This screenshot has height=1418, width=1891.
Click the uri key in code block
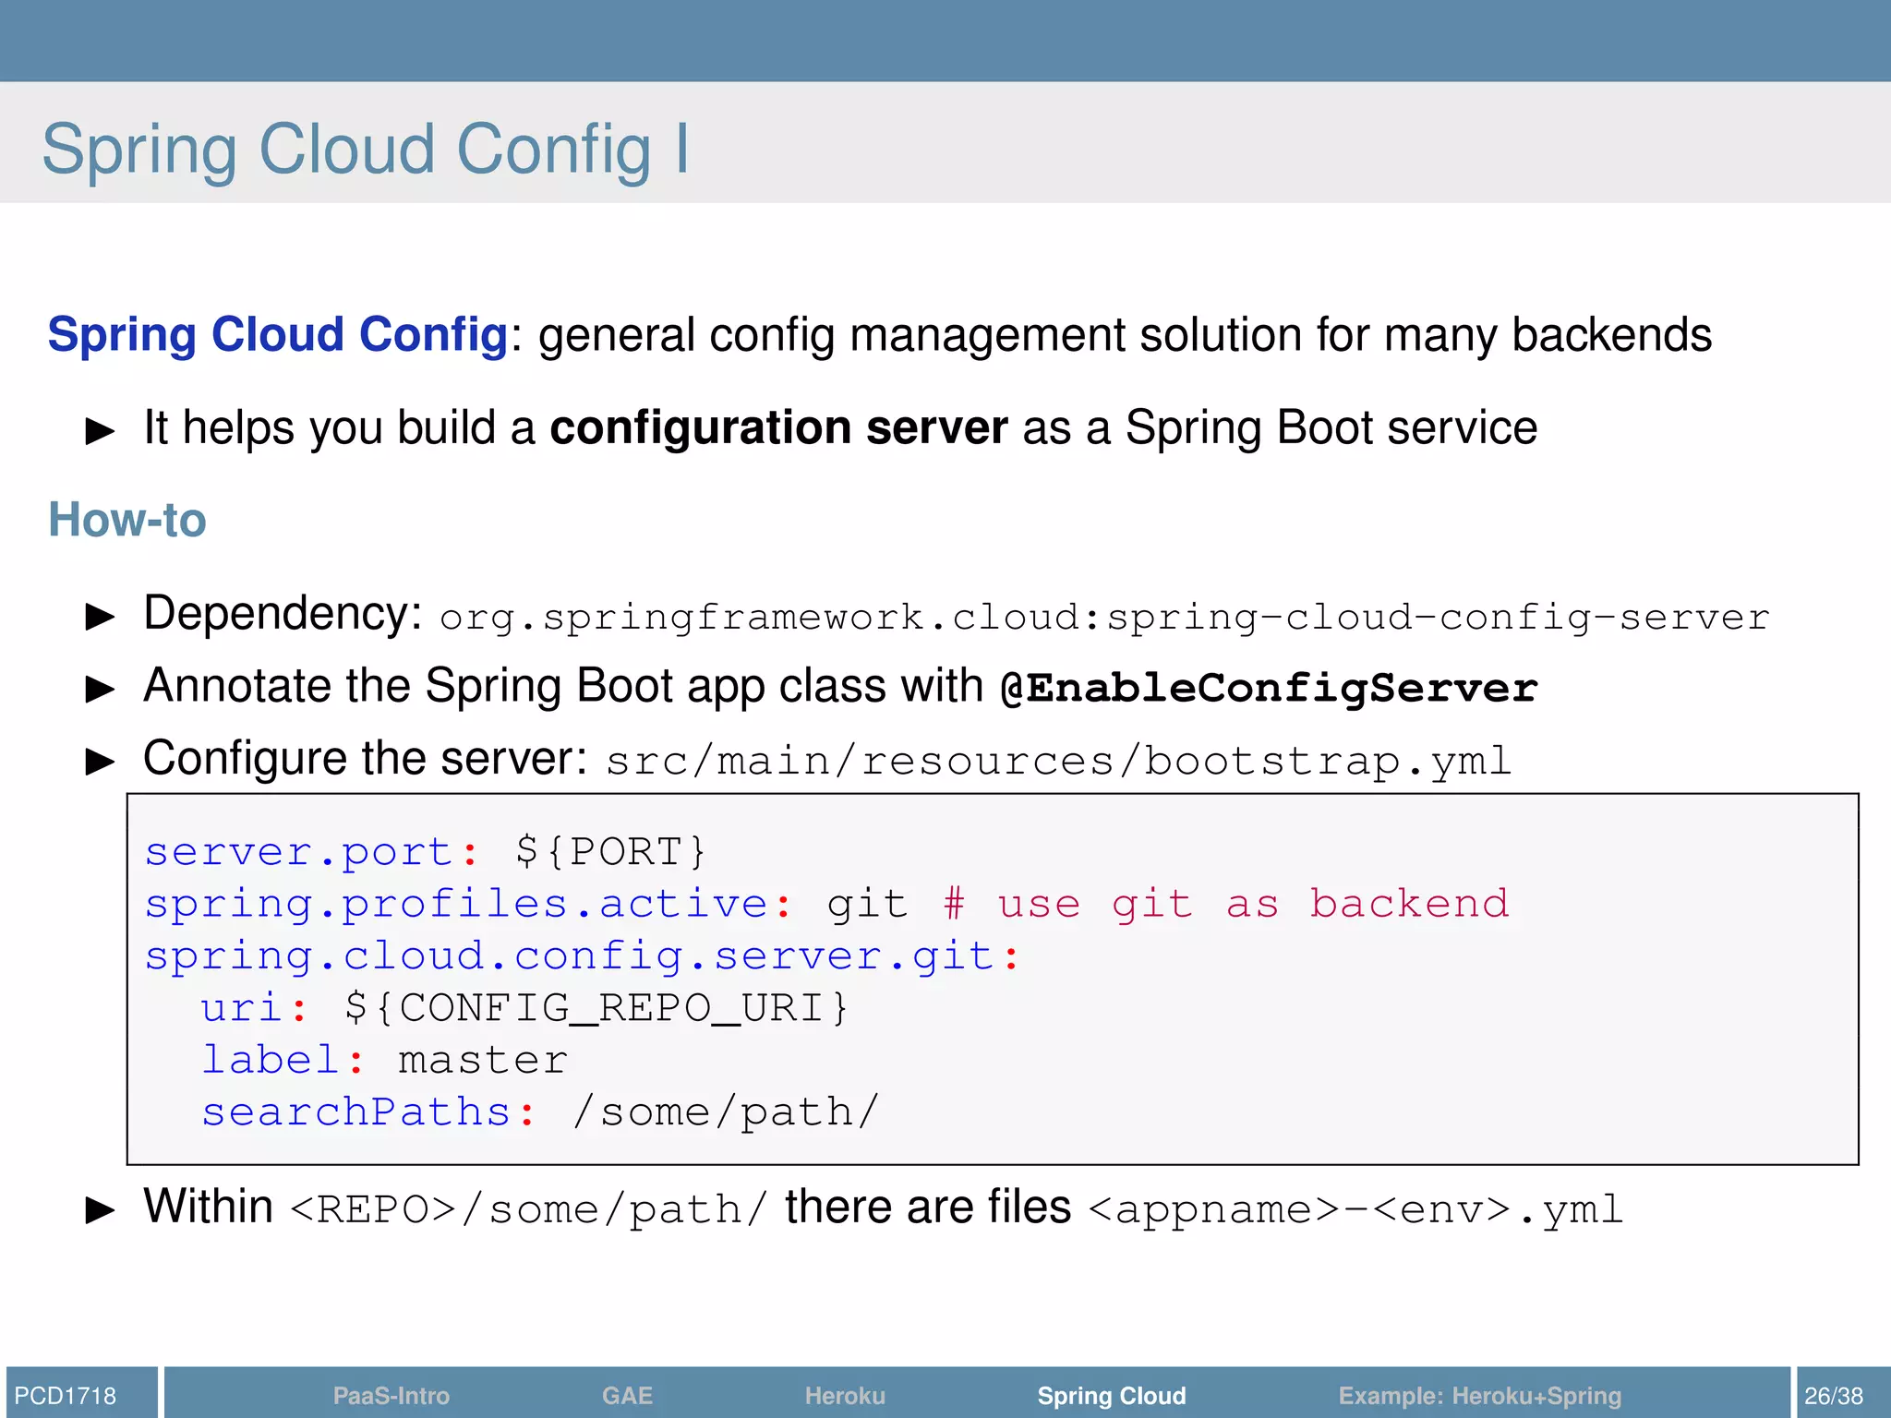pyautogui.click(x=242, y=1007)
